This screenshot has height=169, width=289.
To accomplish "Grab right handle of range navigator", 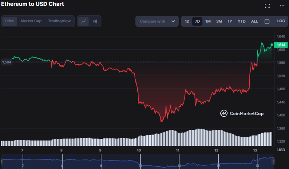I will pos(273,161).
